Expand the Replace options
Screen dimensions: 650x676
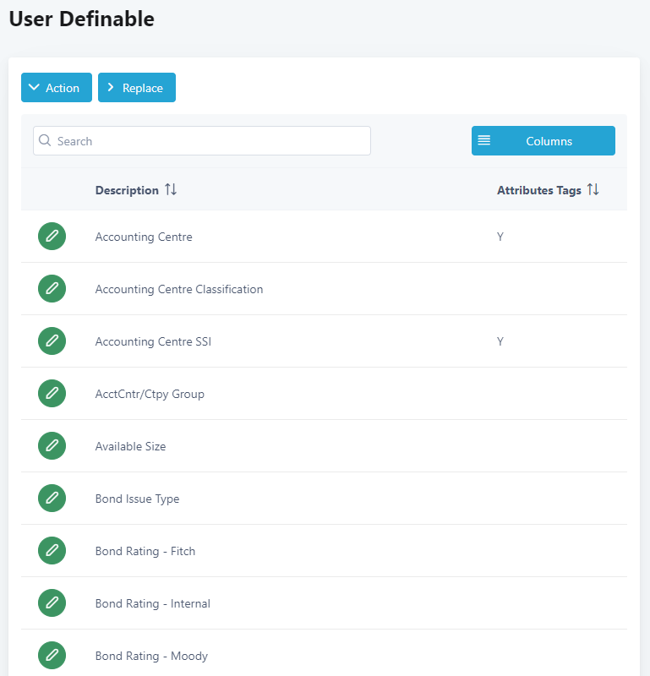point(136,88)
